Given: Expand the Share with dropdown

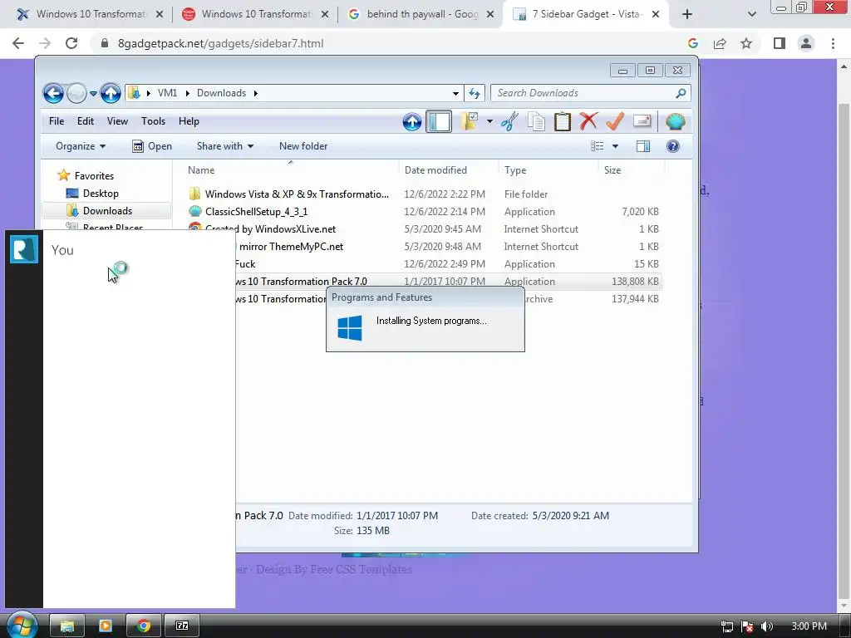Looking at the screenshot, I should (x=224, y=146).
